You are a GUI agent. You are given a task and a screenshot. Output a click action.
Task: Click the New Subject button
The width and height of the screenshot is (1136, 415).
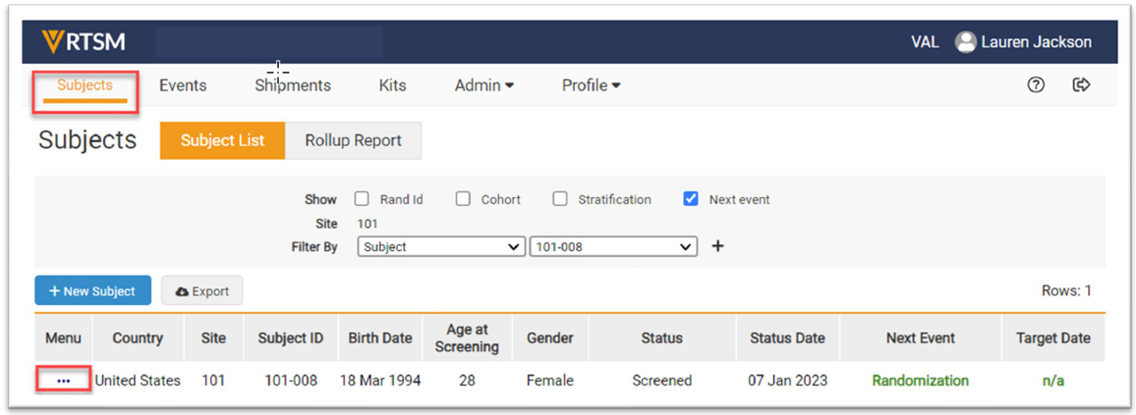(93, 291)
